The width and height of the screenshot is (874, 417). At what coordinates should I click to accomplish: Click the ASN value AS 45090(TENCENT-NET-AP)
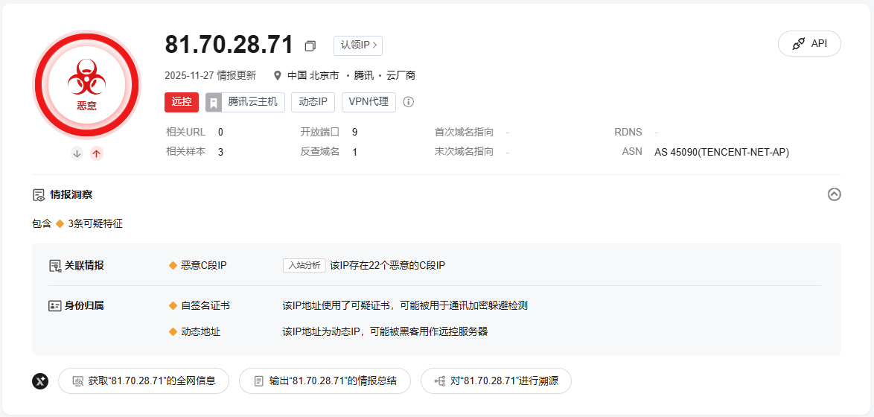point(722,152)
